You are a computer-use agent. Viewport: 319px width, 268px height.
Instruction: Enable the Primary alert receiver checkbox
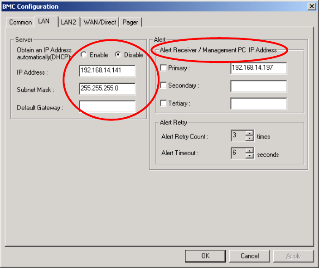pyautogui.click(x=164, y=67)
